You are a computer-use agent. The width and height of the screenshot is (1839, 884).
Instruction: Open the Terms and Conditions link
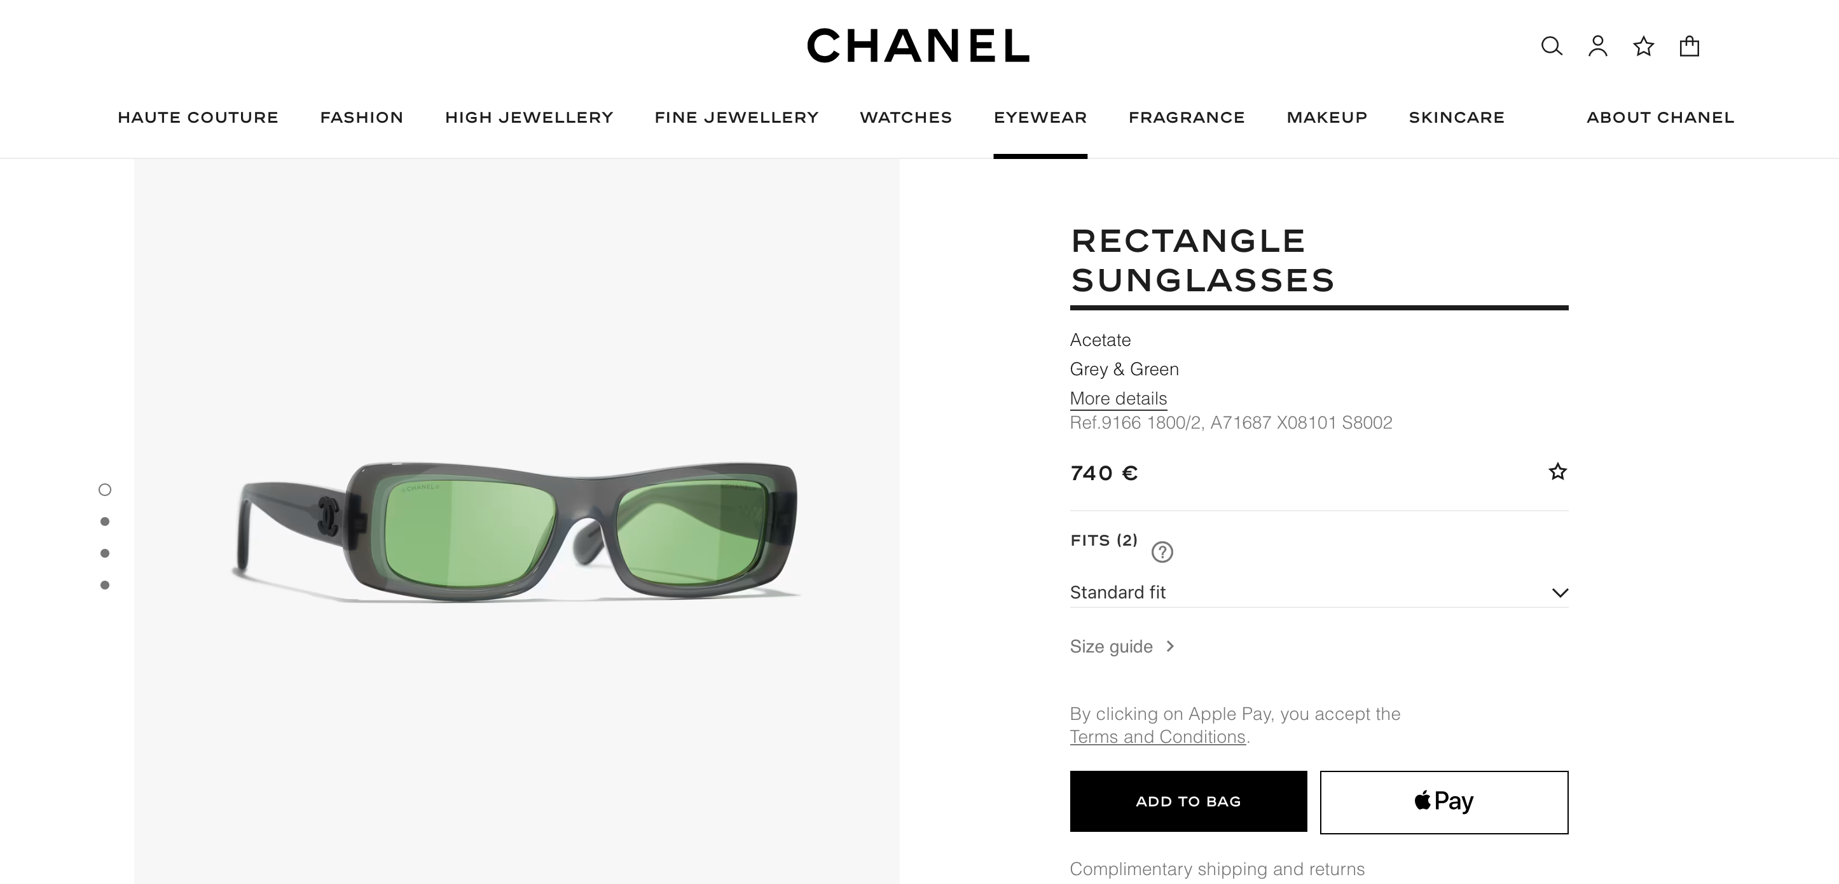1157,737
